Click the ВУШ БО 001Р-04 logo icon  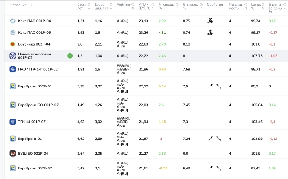13,154
